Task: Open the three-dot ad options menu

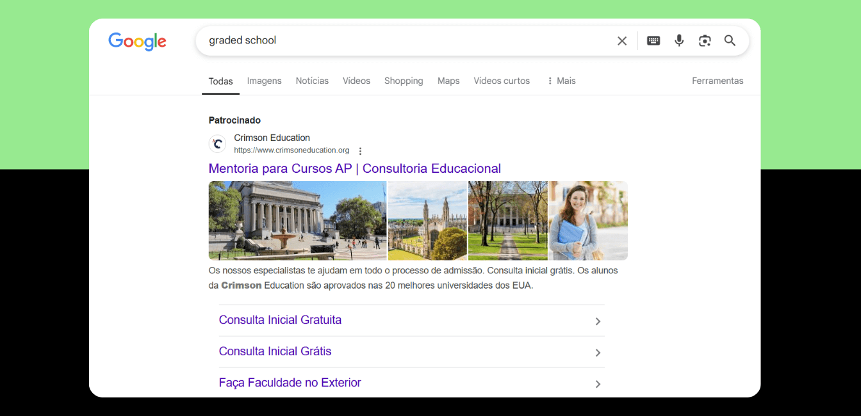Action: click(360, 151)
